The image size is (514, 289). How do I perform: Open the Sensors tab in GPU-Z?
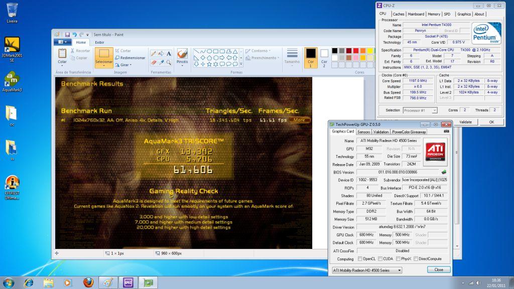[x=363, y=132]
